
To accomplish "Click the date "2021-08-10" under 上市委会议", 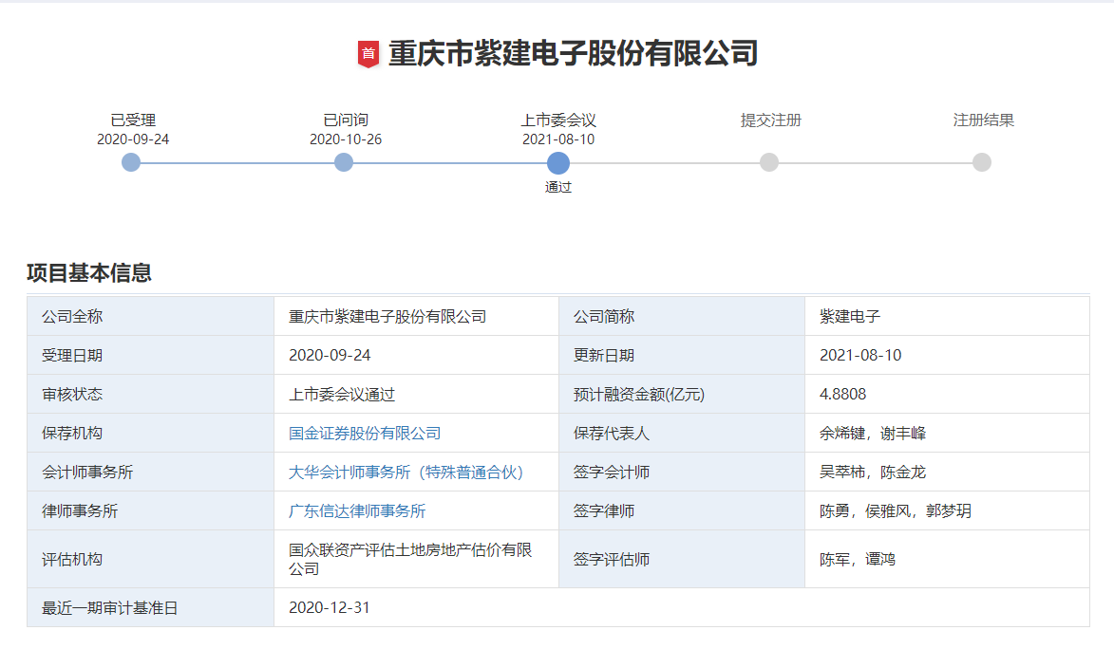I will point(558,139).
